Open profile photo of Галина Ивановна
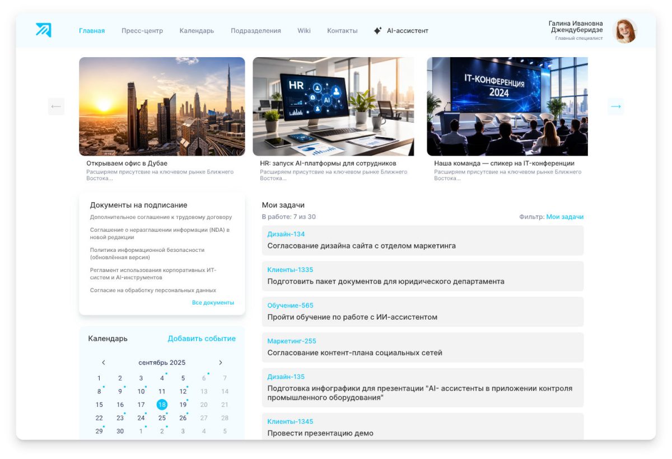 [626, 32]
